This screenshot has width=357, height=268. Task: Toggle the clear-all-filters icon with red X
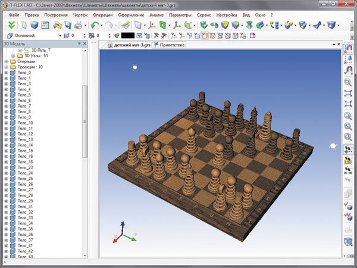(164, 36)
